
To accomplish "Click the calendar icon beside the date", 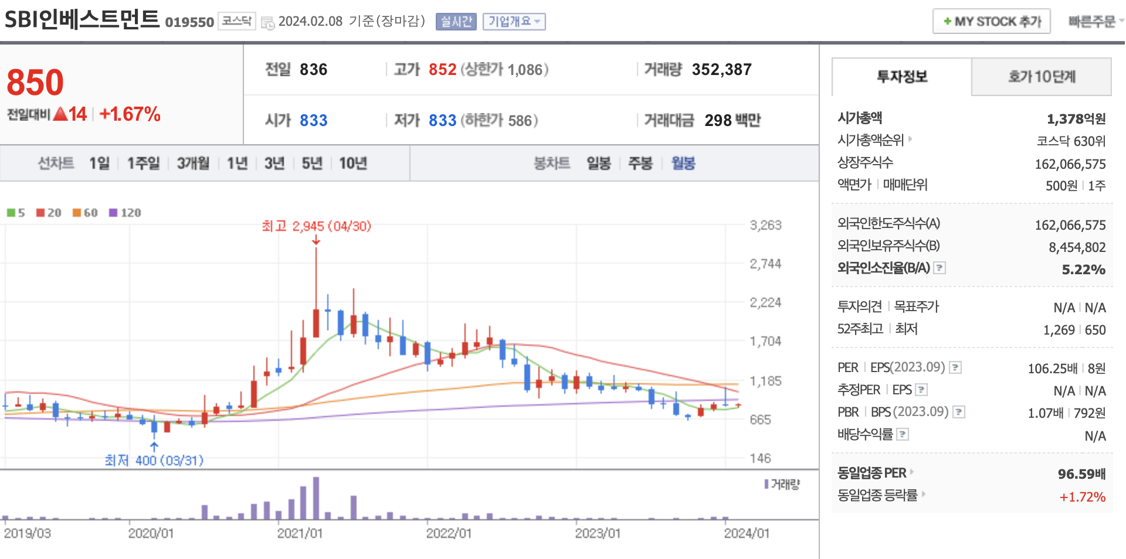I will tap(267, 23).
